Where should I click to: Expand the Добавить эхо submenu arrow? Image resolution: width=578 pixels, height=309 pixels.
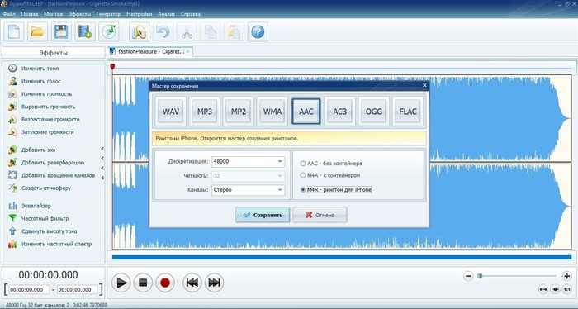102,149
